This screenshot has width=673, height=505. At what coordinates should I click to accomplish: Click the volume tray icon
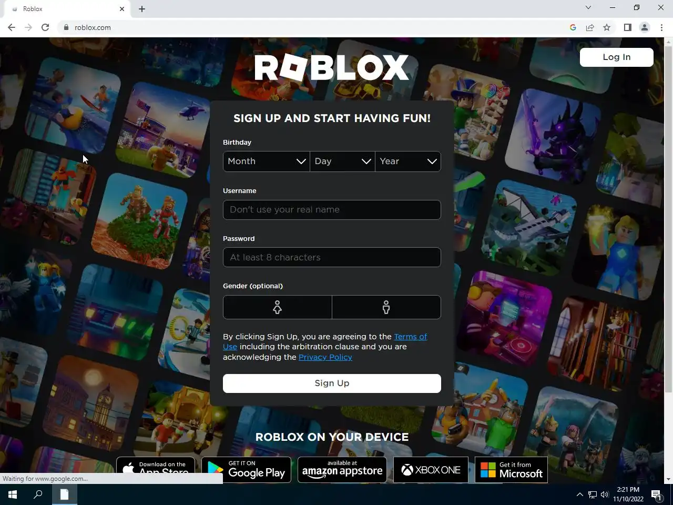click(605, 494)
